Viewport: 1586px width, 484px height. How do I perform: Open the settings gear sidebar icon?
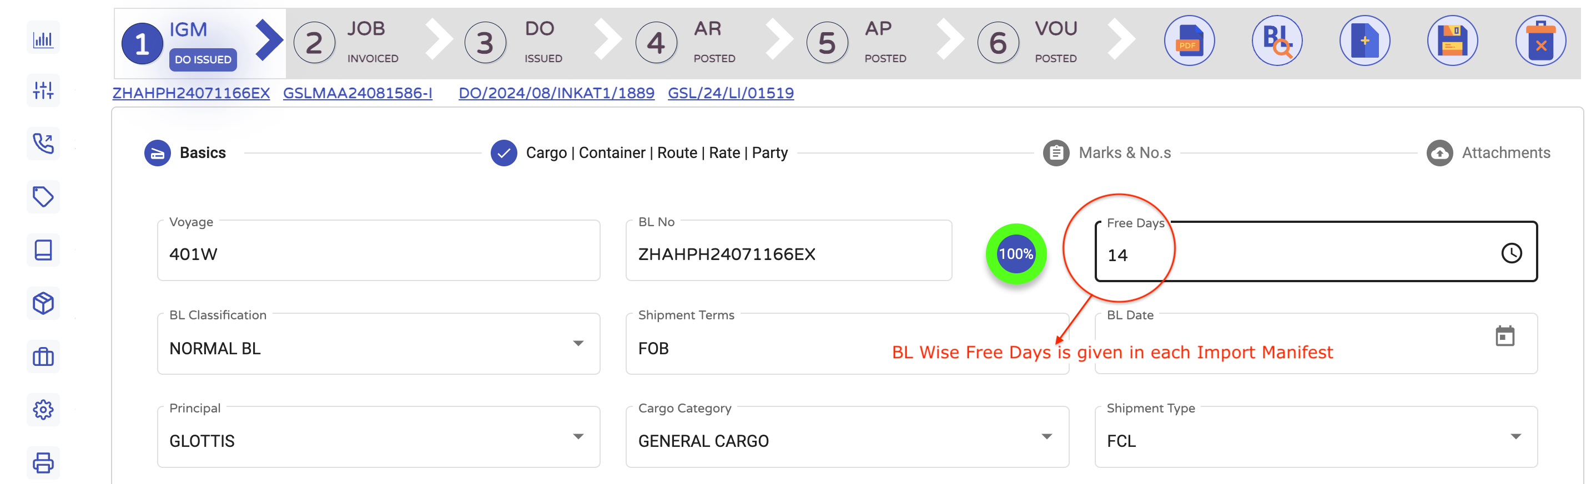(43, 410)
